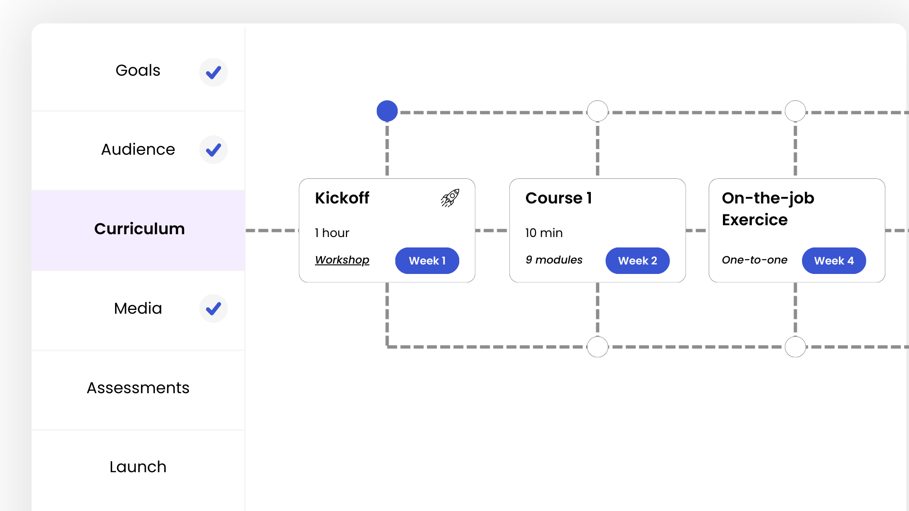The image size is (909, 511).
Task: Open the Workshop link
Action: point(342,260)
